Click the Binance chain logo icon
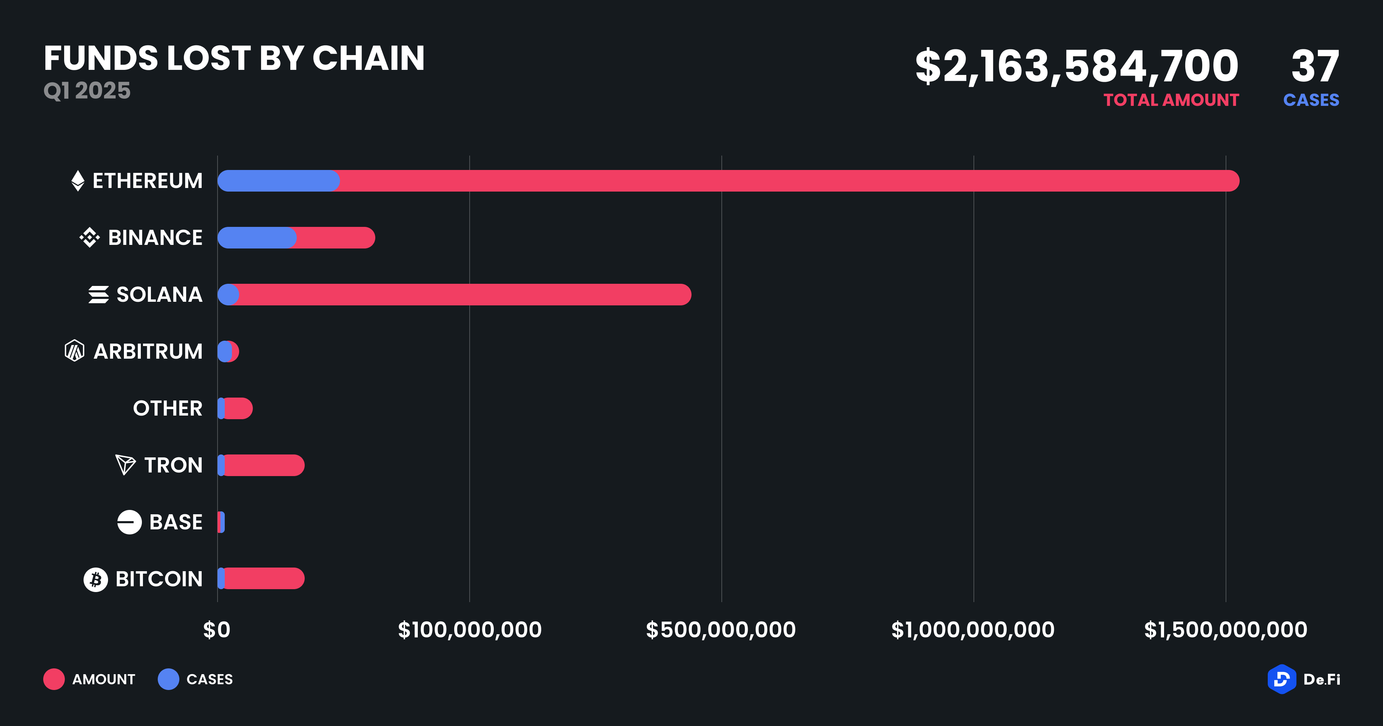 click(90, 237)
